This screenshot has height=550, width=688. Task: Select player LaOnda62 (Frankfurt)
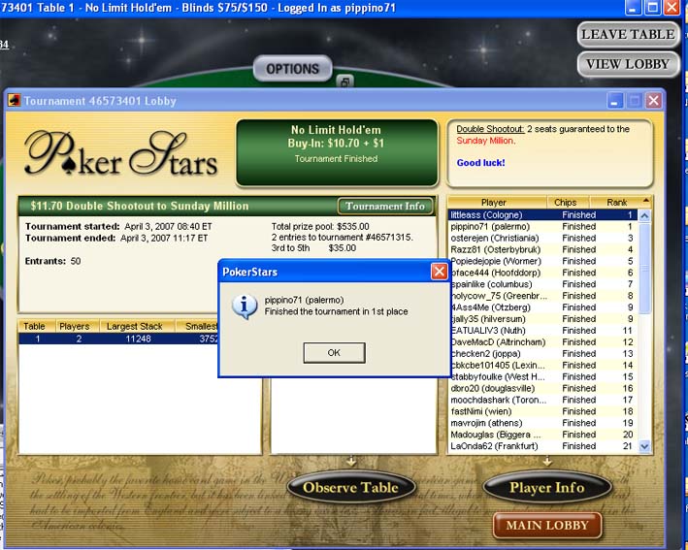tap(542, 446)
